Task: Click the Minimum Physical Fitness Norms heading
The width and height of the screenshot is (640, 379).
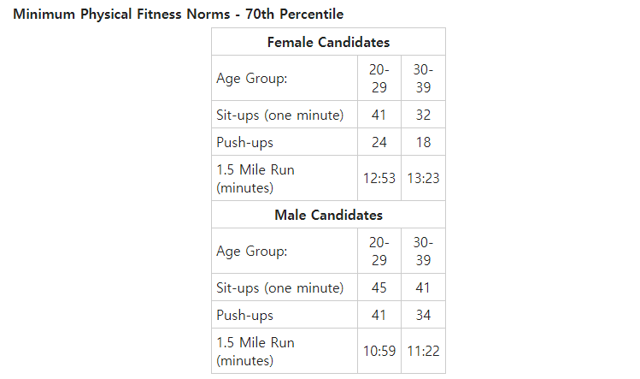Action: point(178,14)
